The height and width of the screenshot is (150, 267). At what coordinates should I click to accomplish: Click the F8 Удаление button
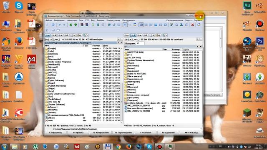(x=168, y=132)
